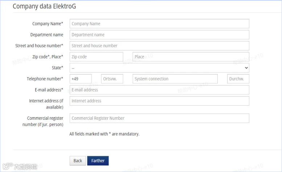
Task: Click the 'Street and house number*' label
Action: tap(39, 46)
